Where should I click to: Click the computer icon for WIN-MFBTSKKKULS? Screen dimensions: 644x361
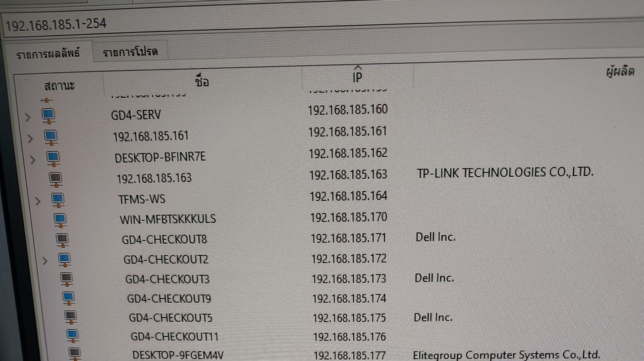tap(60, 220)
